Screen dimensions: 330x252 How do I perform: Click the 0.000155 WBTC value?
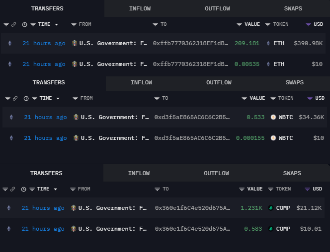pos(250,138)
